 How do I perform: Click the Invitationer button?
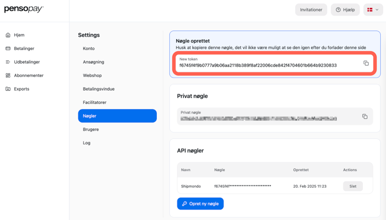[311, 10]
